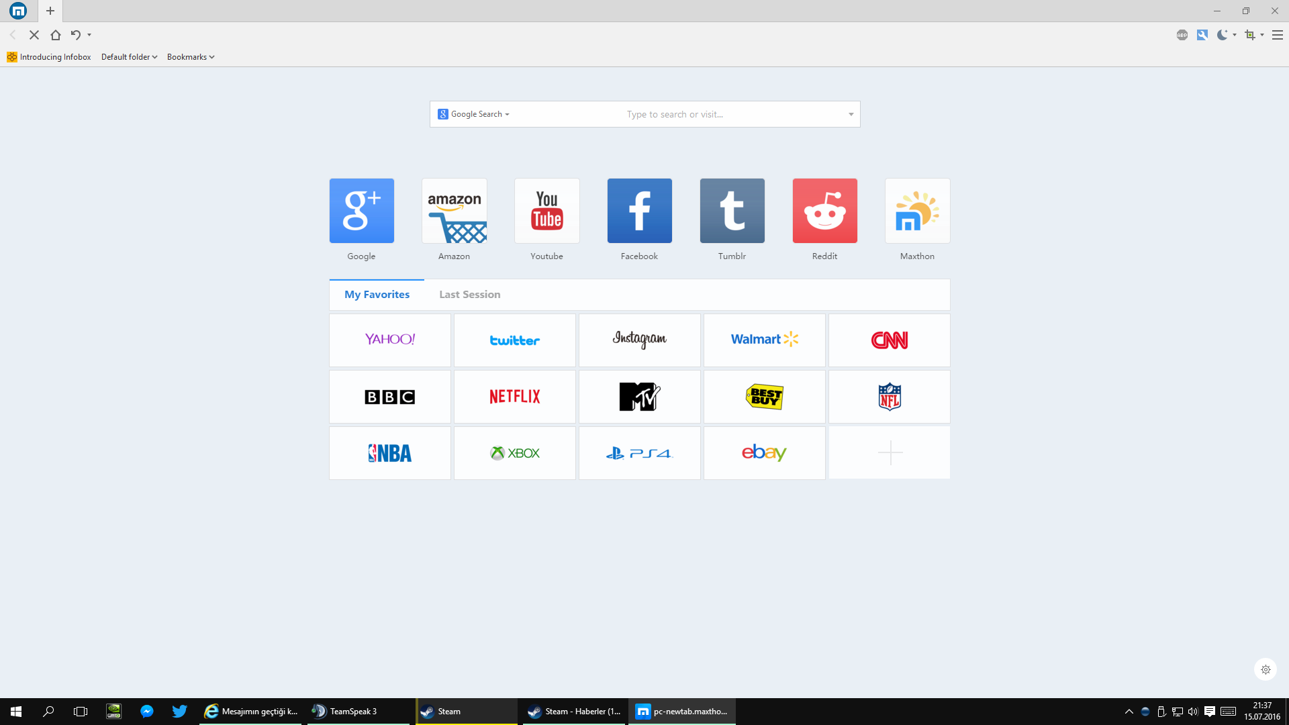The width and height of the screenshot is (1289, 725).
Task: Expand the Bookmarks folder
Action: coord(191,57)
